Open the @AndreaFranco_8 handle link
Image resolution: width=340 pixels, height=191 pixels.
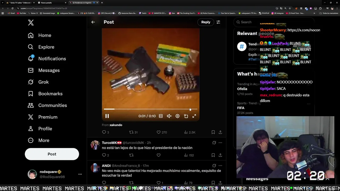[126, 166]
